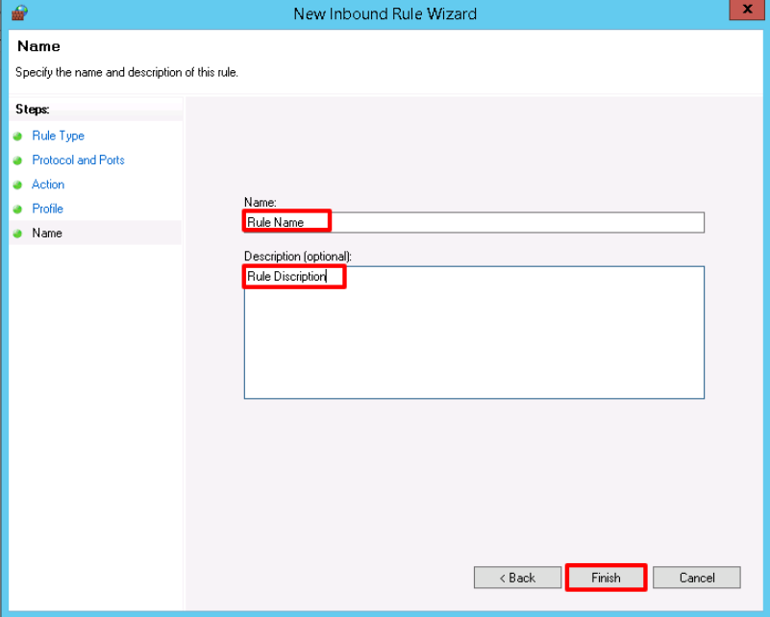
Task: Open the Protocol and Ports step
Action: tap(78, 160)
